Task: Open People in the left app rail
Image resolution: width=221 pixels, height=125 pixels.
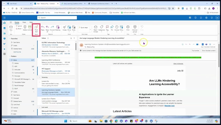Action: [5, 33]
